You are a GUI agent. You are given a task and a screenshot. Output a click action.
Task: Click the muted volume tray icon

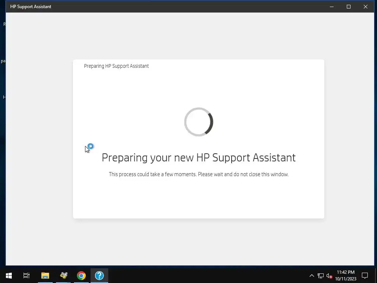point(329,276)
